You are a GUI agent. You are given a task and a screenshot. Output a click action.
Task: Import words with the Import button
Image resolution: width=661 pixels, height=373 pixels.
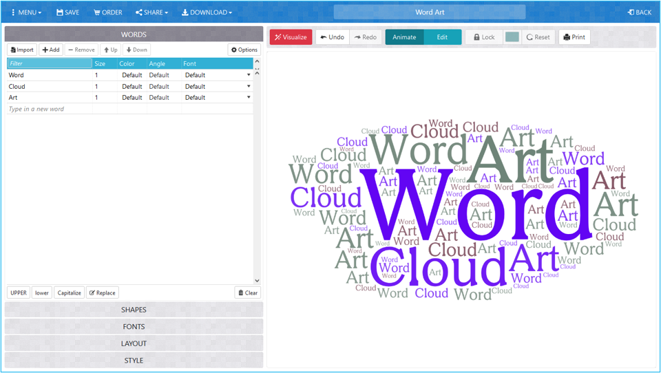(x=22, y=50)
